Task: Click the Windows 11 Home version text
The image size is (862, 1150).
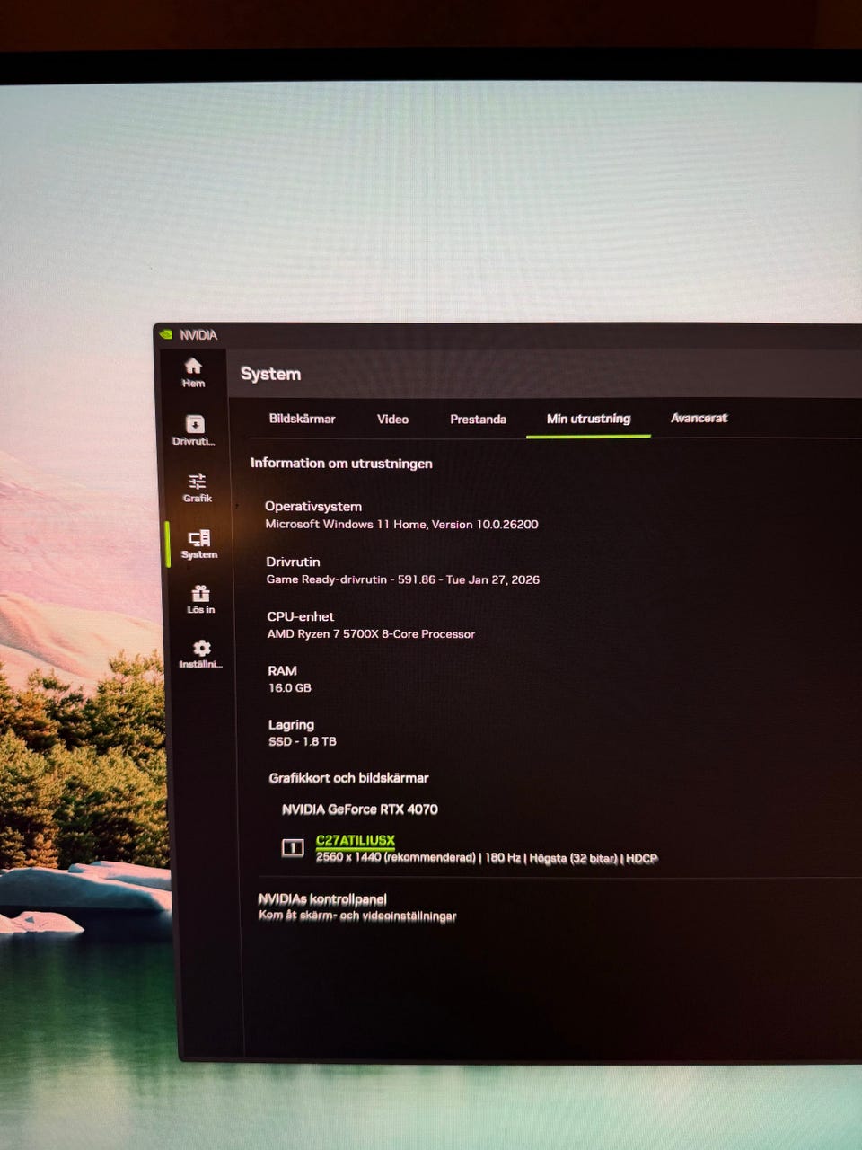Action: point(401,524)
